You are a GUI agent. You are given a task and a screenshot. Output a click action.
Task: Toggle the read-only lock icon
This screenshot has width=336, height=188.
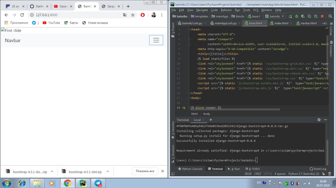324,174
